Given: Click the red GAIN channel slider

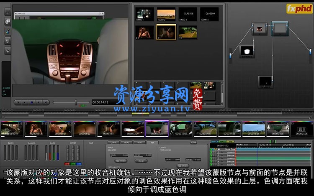Looking at the screenshot, I should click(x=50, y=153).
